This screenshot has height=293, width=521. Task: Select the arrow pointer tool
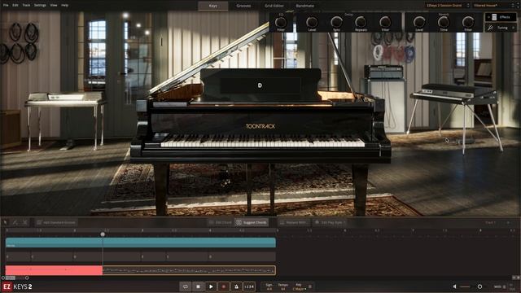coord(6,222)
